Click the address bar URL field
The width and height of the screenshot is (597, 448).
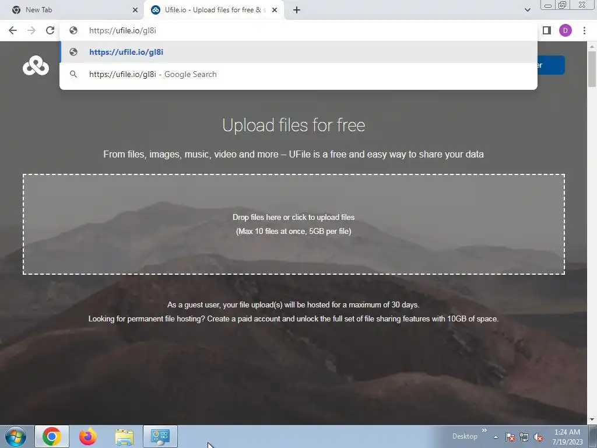[298, 30]
